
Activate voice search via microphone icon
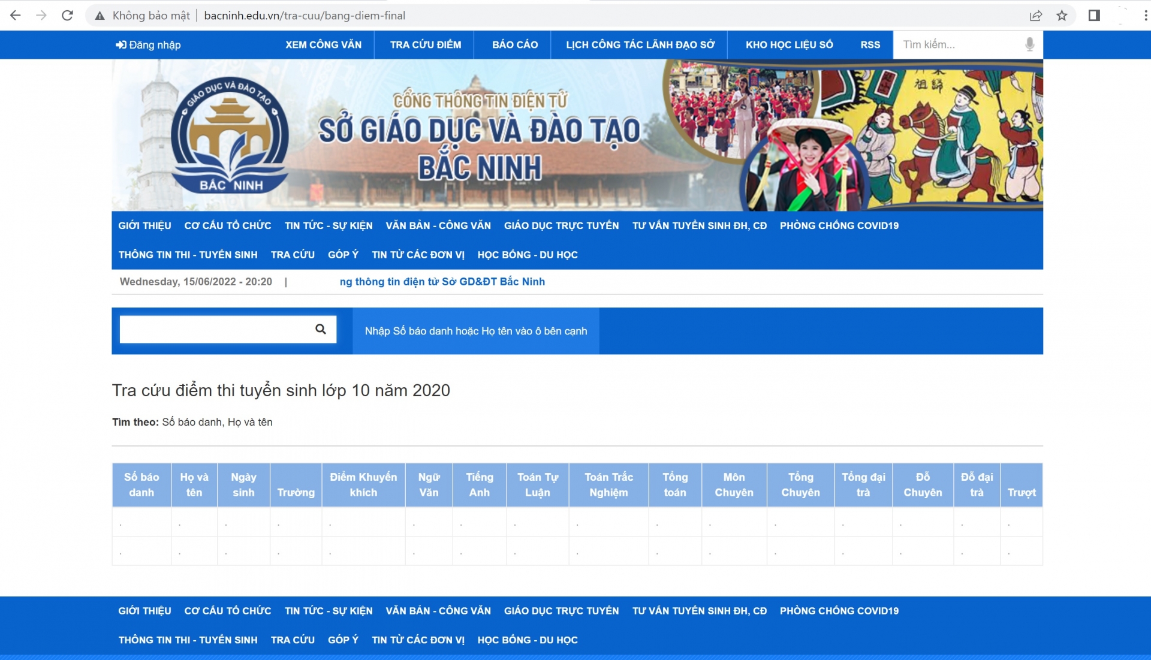[x=1029, y=44]
